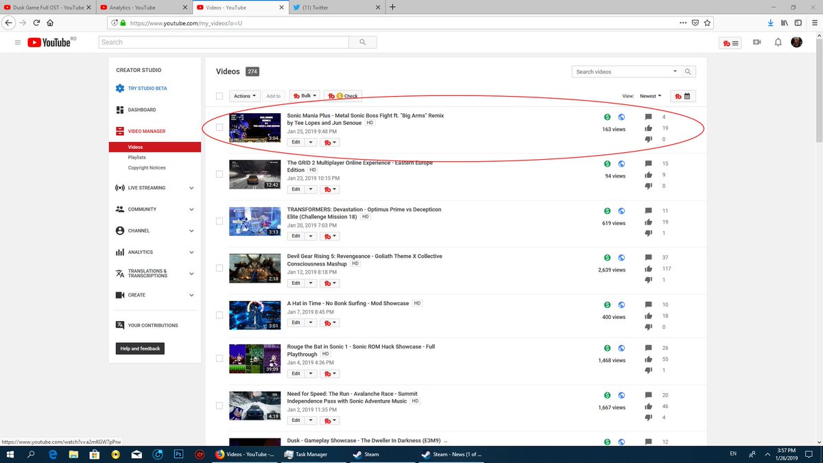The height and width of the screenshot is (463, 823).
Task: Click the Try Studio Beta gear icon
Action: tap(120, 88)
